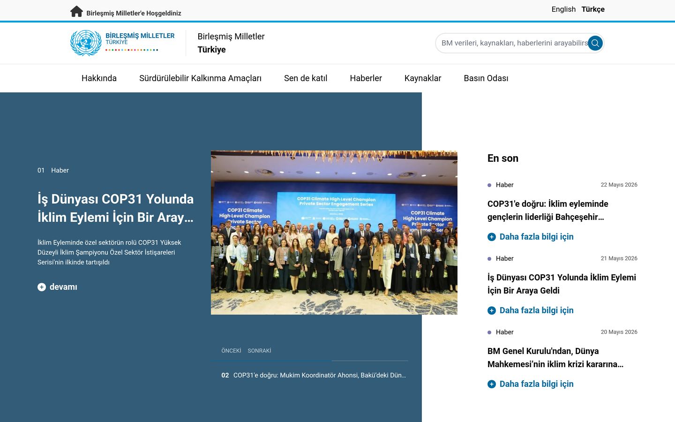Go to ÖNCEKİ slide
Viewport: 675px width, 422px height.
[231, 351]
